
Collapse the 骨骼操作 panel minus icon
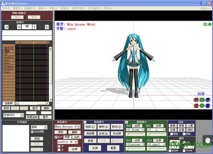[85, 122]
